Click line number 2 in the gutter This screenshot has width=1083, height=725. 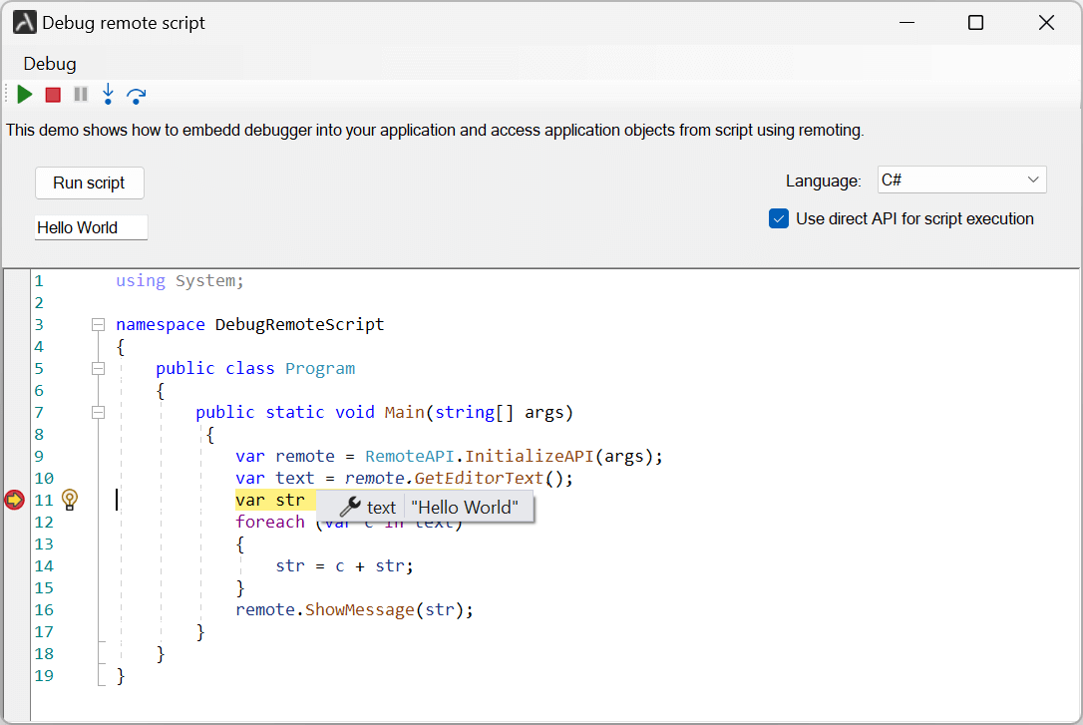tap(39, 302)
